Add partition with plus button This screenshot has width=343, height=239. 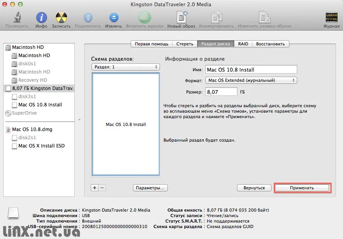[95, 188]
